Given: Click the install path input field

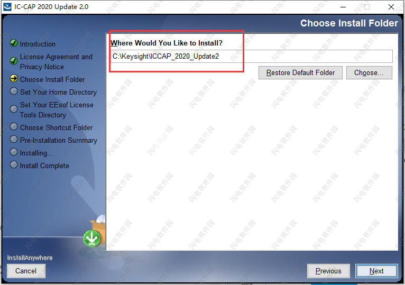Looking at the screenshot, I should click(x=252, y=57).
